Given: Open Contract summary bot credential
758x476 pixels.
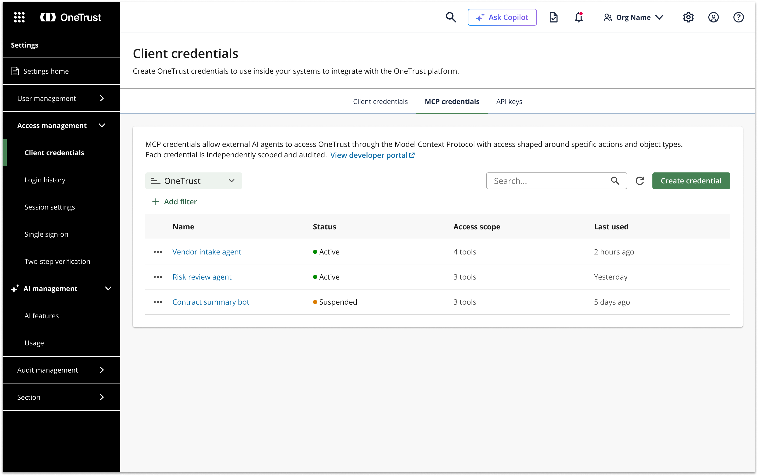Looking at the screenshot, I should [x=211, y=302].
